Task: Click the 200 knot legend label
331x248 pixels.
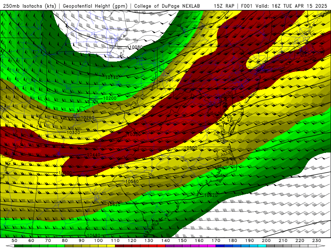Action: click(x=266, y=241)
